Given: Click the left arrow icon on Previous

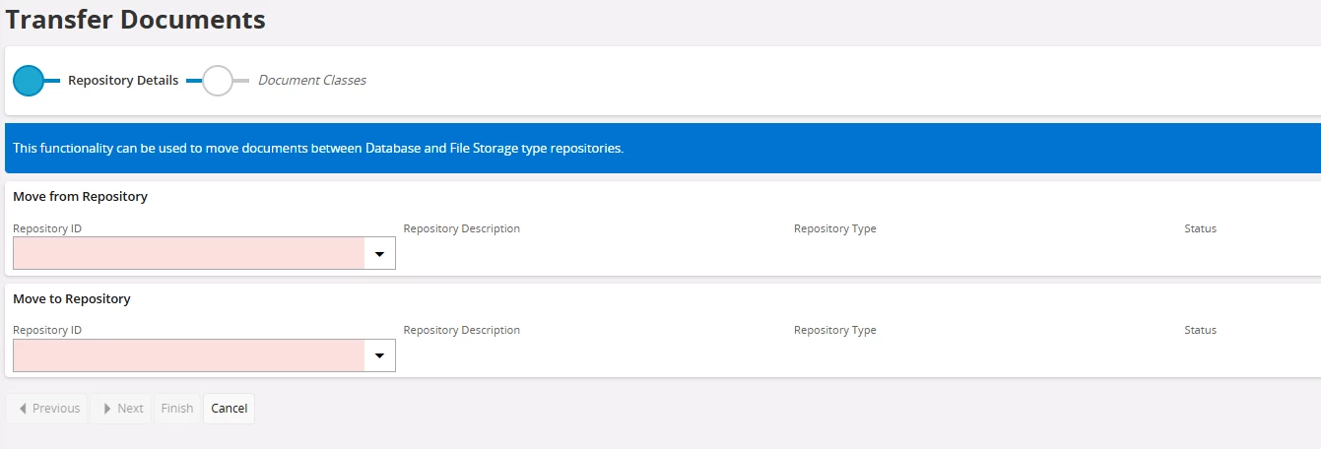Looking at the screenshot, I should 22,409.
